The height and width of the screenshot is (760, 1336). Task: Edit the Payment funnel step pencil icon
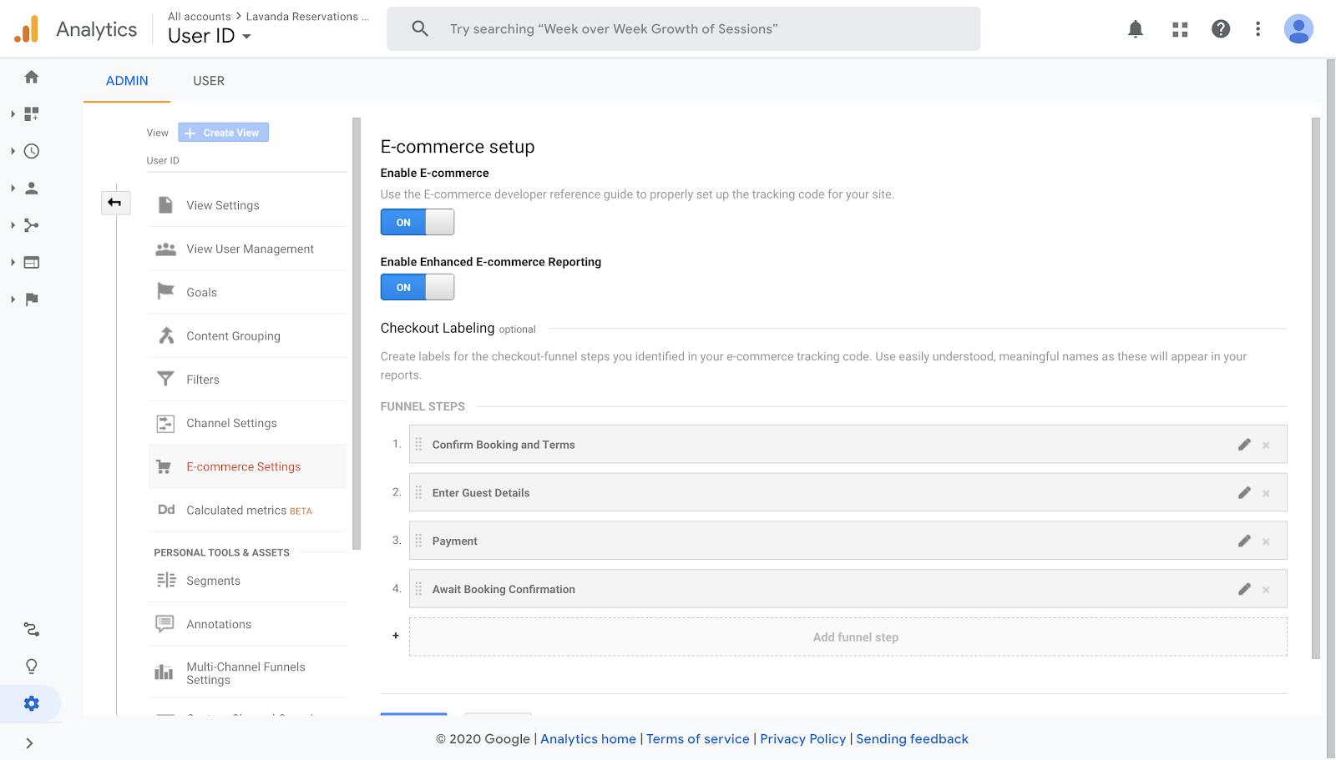(1244, 541)
